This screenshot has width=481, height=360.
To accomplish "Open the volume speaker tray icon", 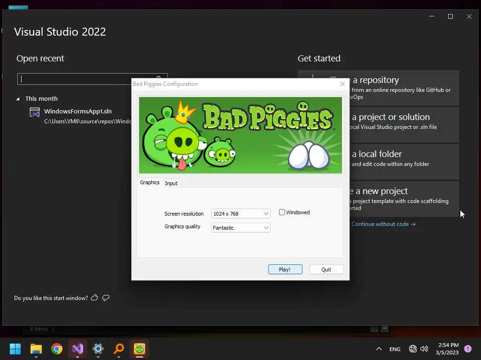I will coord(424,349).
